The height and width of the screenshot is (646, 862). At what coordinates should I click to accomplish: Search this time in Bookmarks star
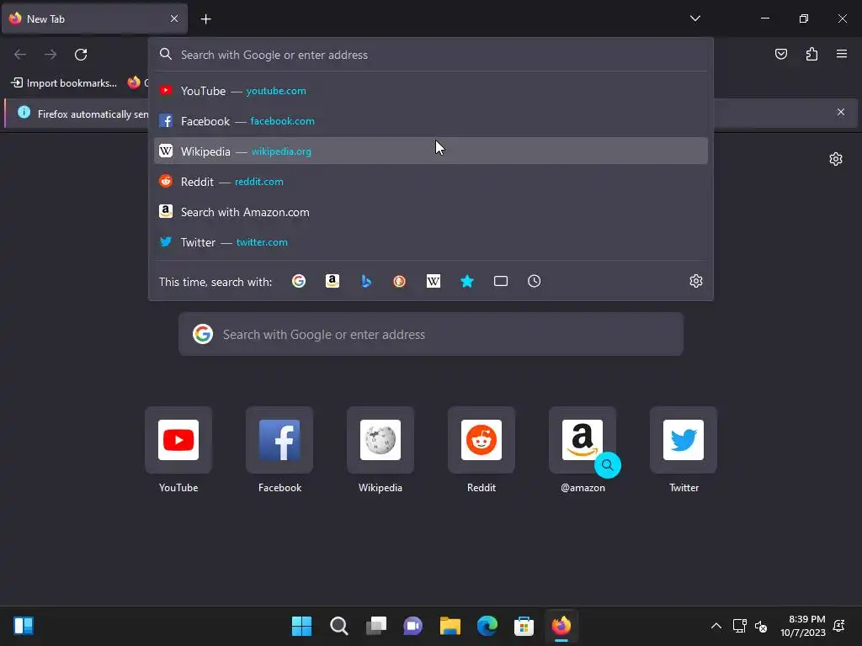pos(466,281)
